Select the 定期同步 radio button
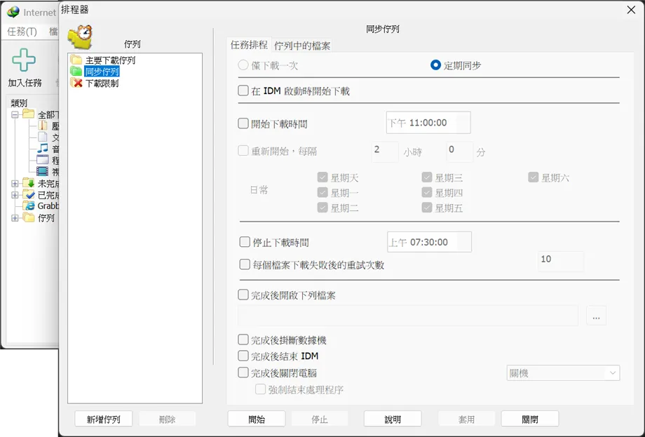This screenshot has height=437, width=645. click(435, 65)
